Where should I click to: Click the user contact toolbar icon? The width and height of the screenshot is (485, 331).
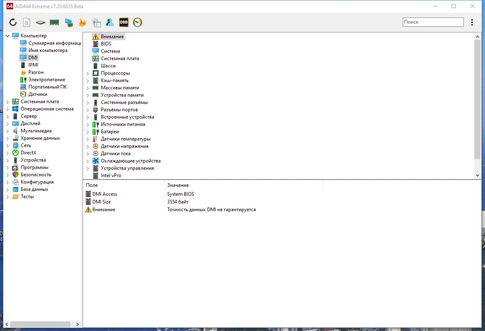pyautogui.click(x=110, y=22)
